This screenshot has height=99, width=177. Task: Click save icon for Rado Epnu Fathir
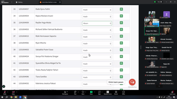click(121, 9)
